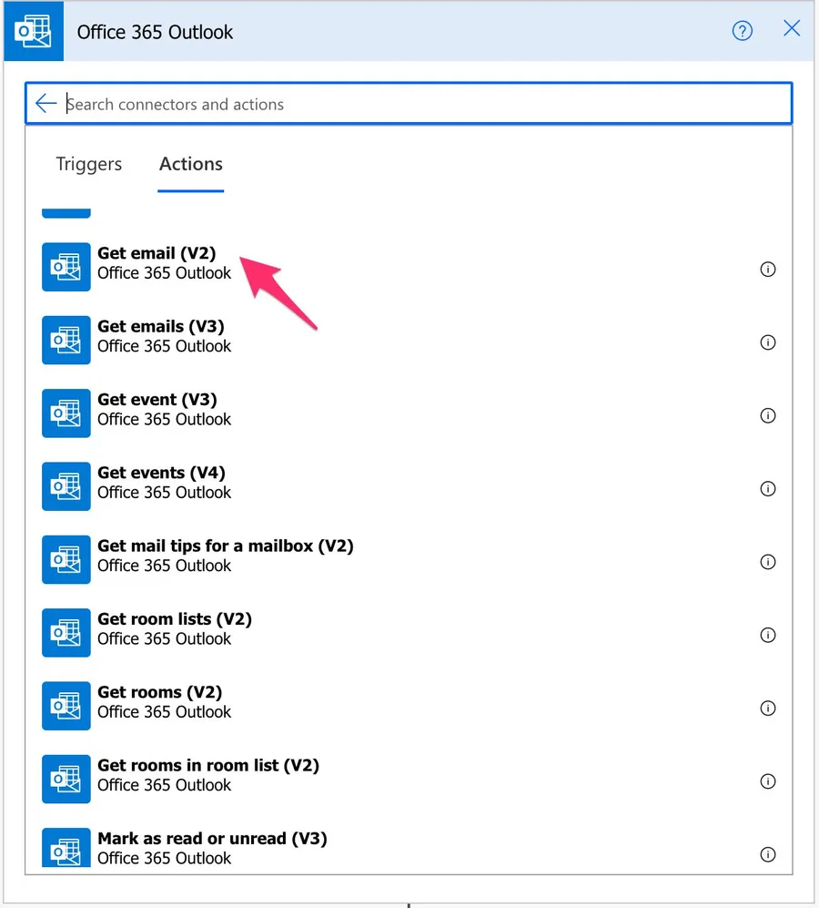Image resolution: width=819 pixels, height=908 pixels.
Task: Click the back arrow in search box
Action: click(x=45, y=104)
